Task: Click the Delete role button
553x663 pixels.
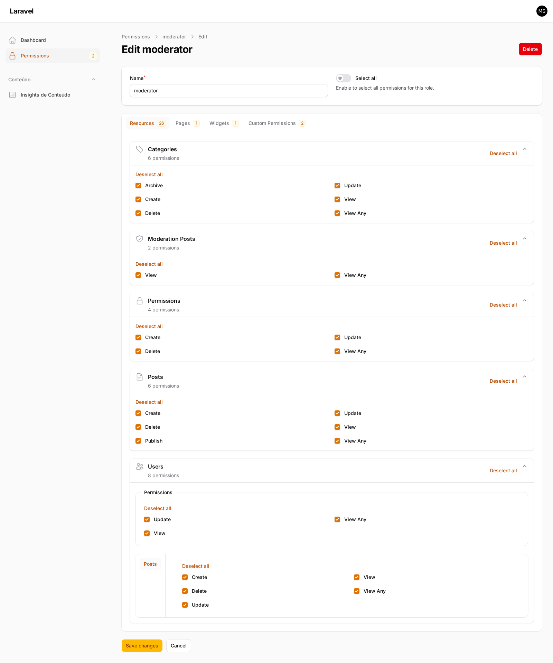Action: click(530, 49)
